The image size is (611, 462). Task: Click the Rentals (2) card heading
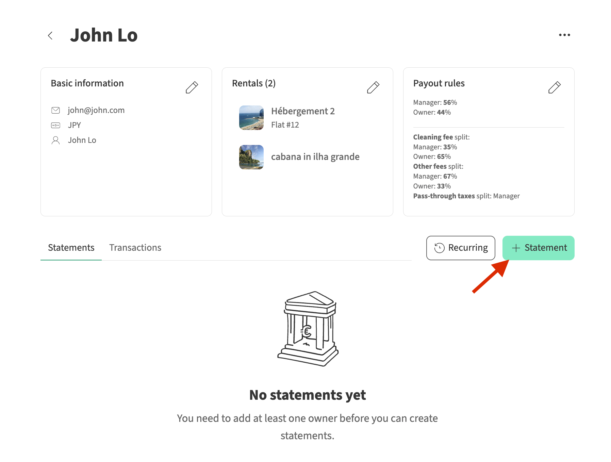pyautogui.click(x=253, y=83)
